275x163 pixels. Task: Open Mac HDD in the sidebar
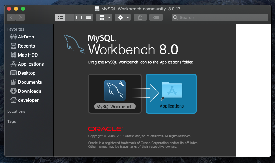coord(28,55)
